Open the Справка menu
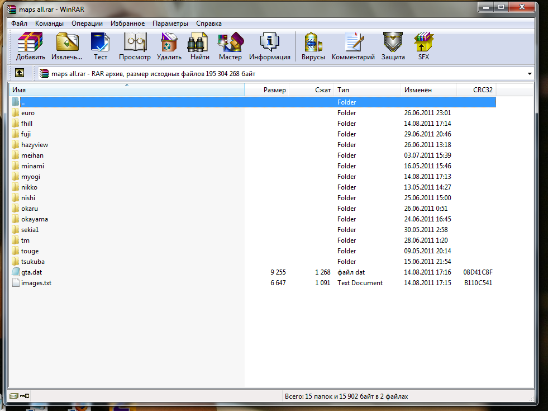 (x=209, y=23)
